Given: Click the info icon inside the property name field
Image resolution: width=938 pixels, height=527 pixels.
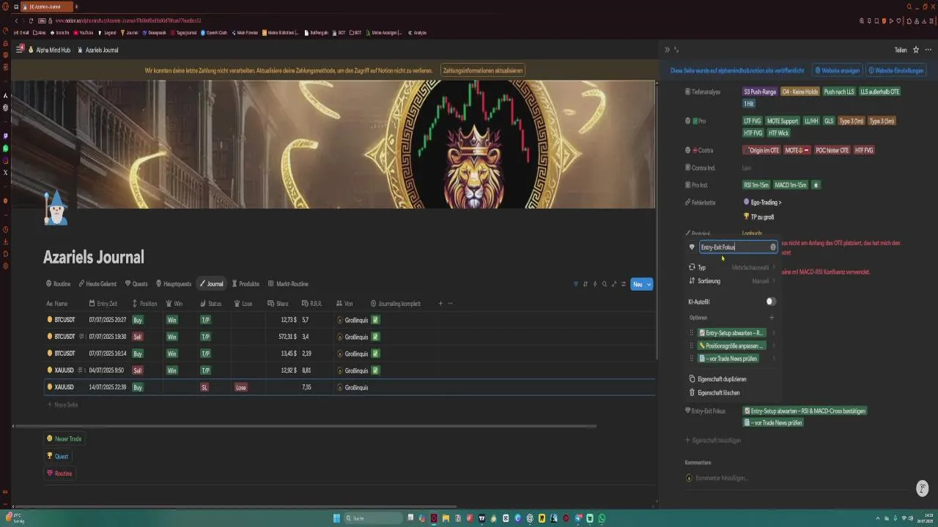Looking at the screenshot, I should coord(772,247).
